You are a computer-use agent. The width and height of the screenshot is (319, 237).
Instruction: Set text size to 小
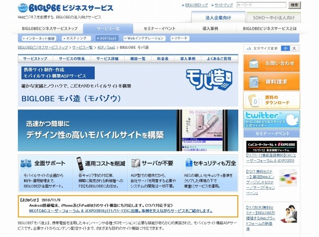pyautogui.click(x=285, y=48)
